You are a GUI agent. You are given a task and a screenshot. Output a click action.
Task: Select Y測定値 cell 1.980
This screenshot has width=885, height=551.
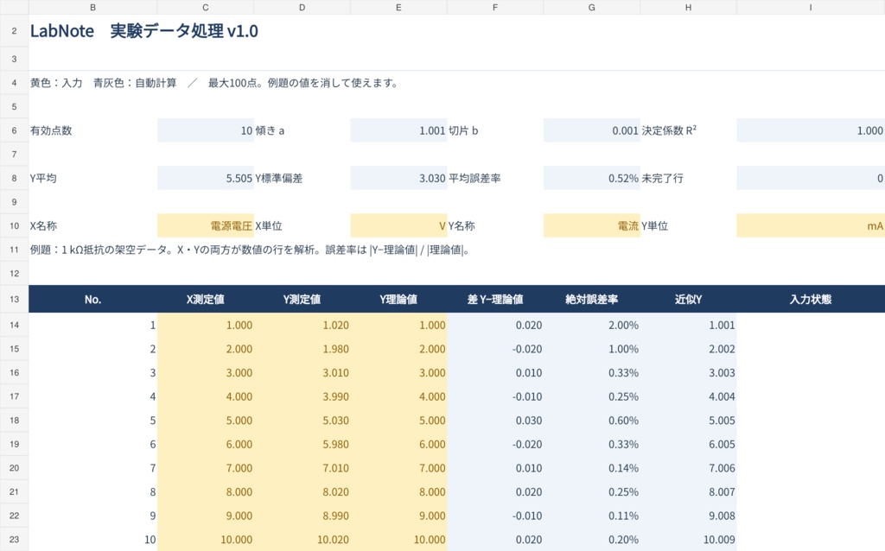pos(302,349)
